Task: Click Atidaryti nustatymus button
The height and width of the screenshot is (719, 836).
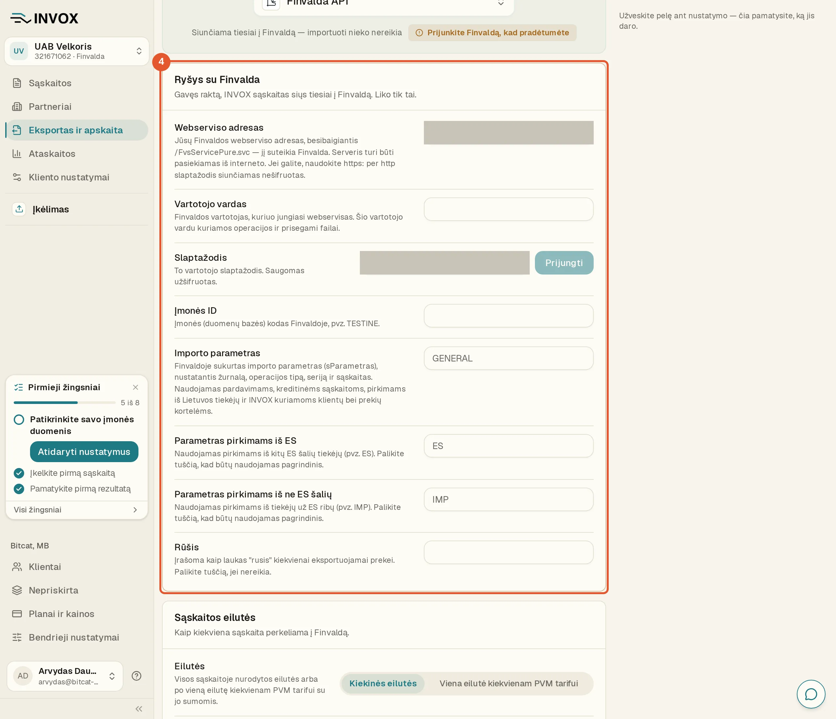Action: 84,452
